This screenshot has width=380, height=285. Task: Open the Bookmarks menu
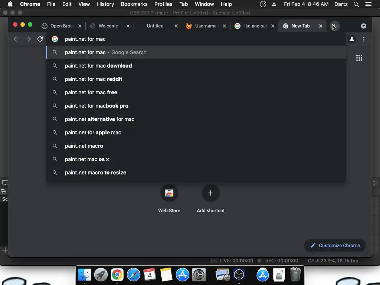[134, 4]
